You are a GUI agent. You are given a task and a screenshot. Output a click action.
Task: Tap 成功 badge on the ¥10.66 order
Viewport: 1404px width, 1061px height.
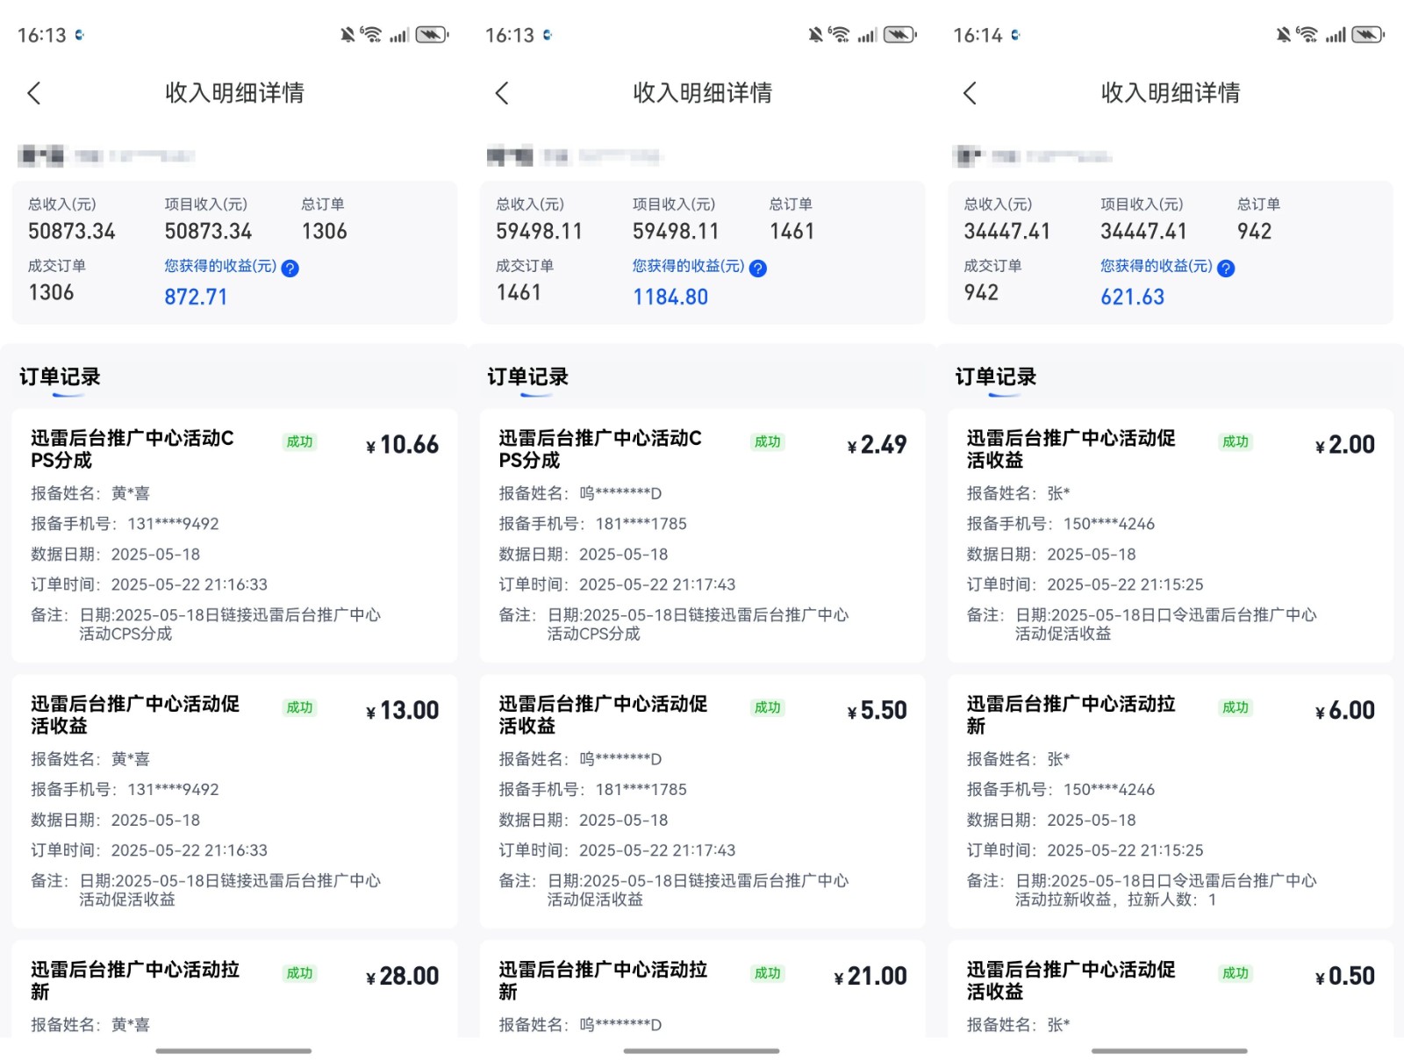(x=299, y=441)
